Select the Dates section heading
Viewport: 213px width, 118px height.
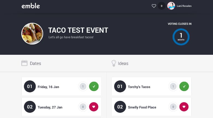(x=35, y=63)
